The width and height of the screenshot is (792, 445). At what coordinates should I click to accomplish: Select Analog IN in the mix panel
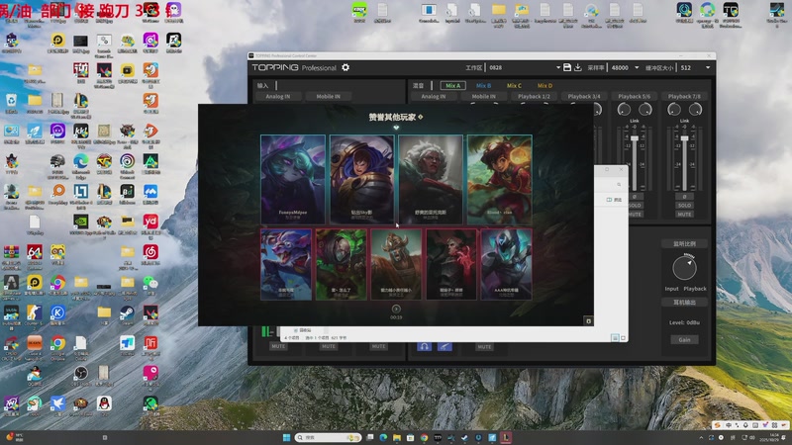(434, 96)
